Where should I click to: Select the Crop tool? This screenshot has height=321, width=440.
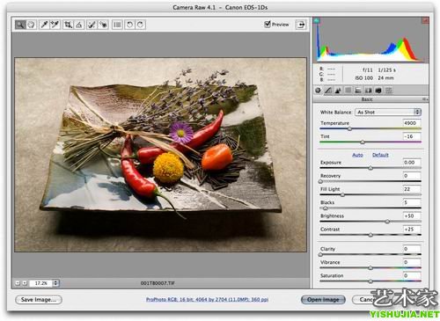pos(68,25)
